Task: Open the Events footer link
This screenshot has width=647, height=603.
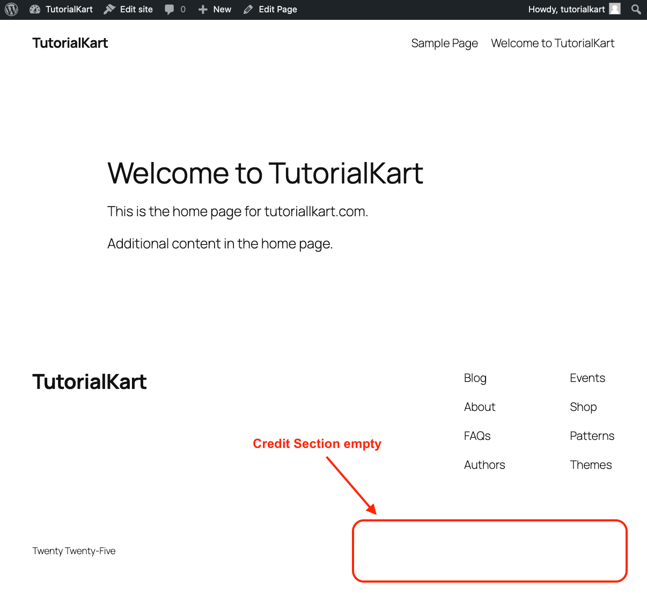Action: (587, 378)
